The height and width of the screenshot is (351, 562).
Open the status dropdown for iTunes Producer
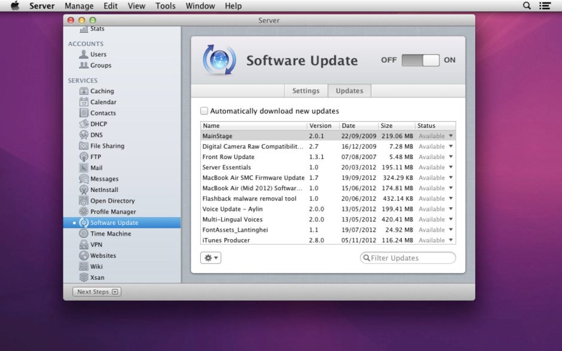tap(450, 240)
